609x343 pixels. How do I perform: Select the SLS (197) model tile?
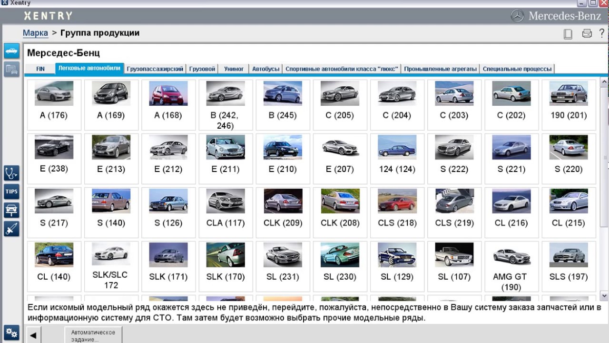[569, 266]
